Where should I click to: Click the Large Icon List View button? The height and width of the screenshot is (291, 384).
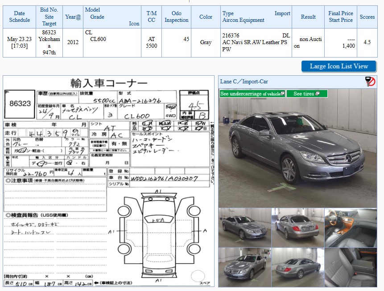[339, 66]
